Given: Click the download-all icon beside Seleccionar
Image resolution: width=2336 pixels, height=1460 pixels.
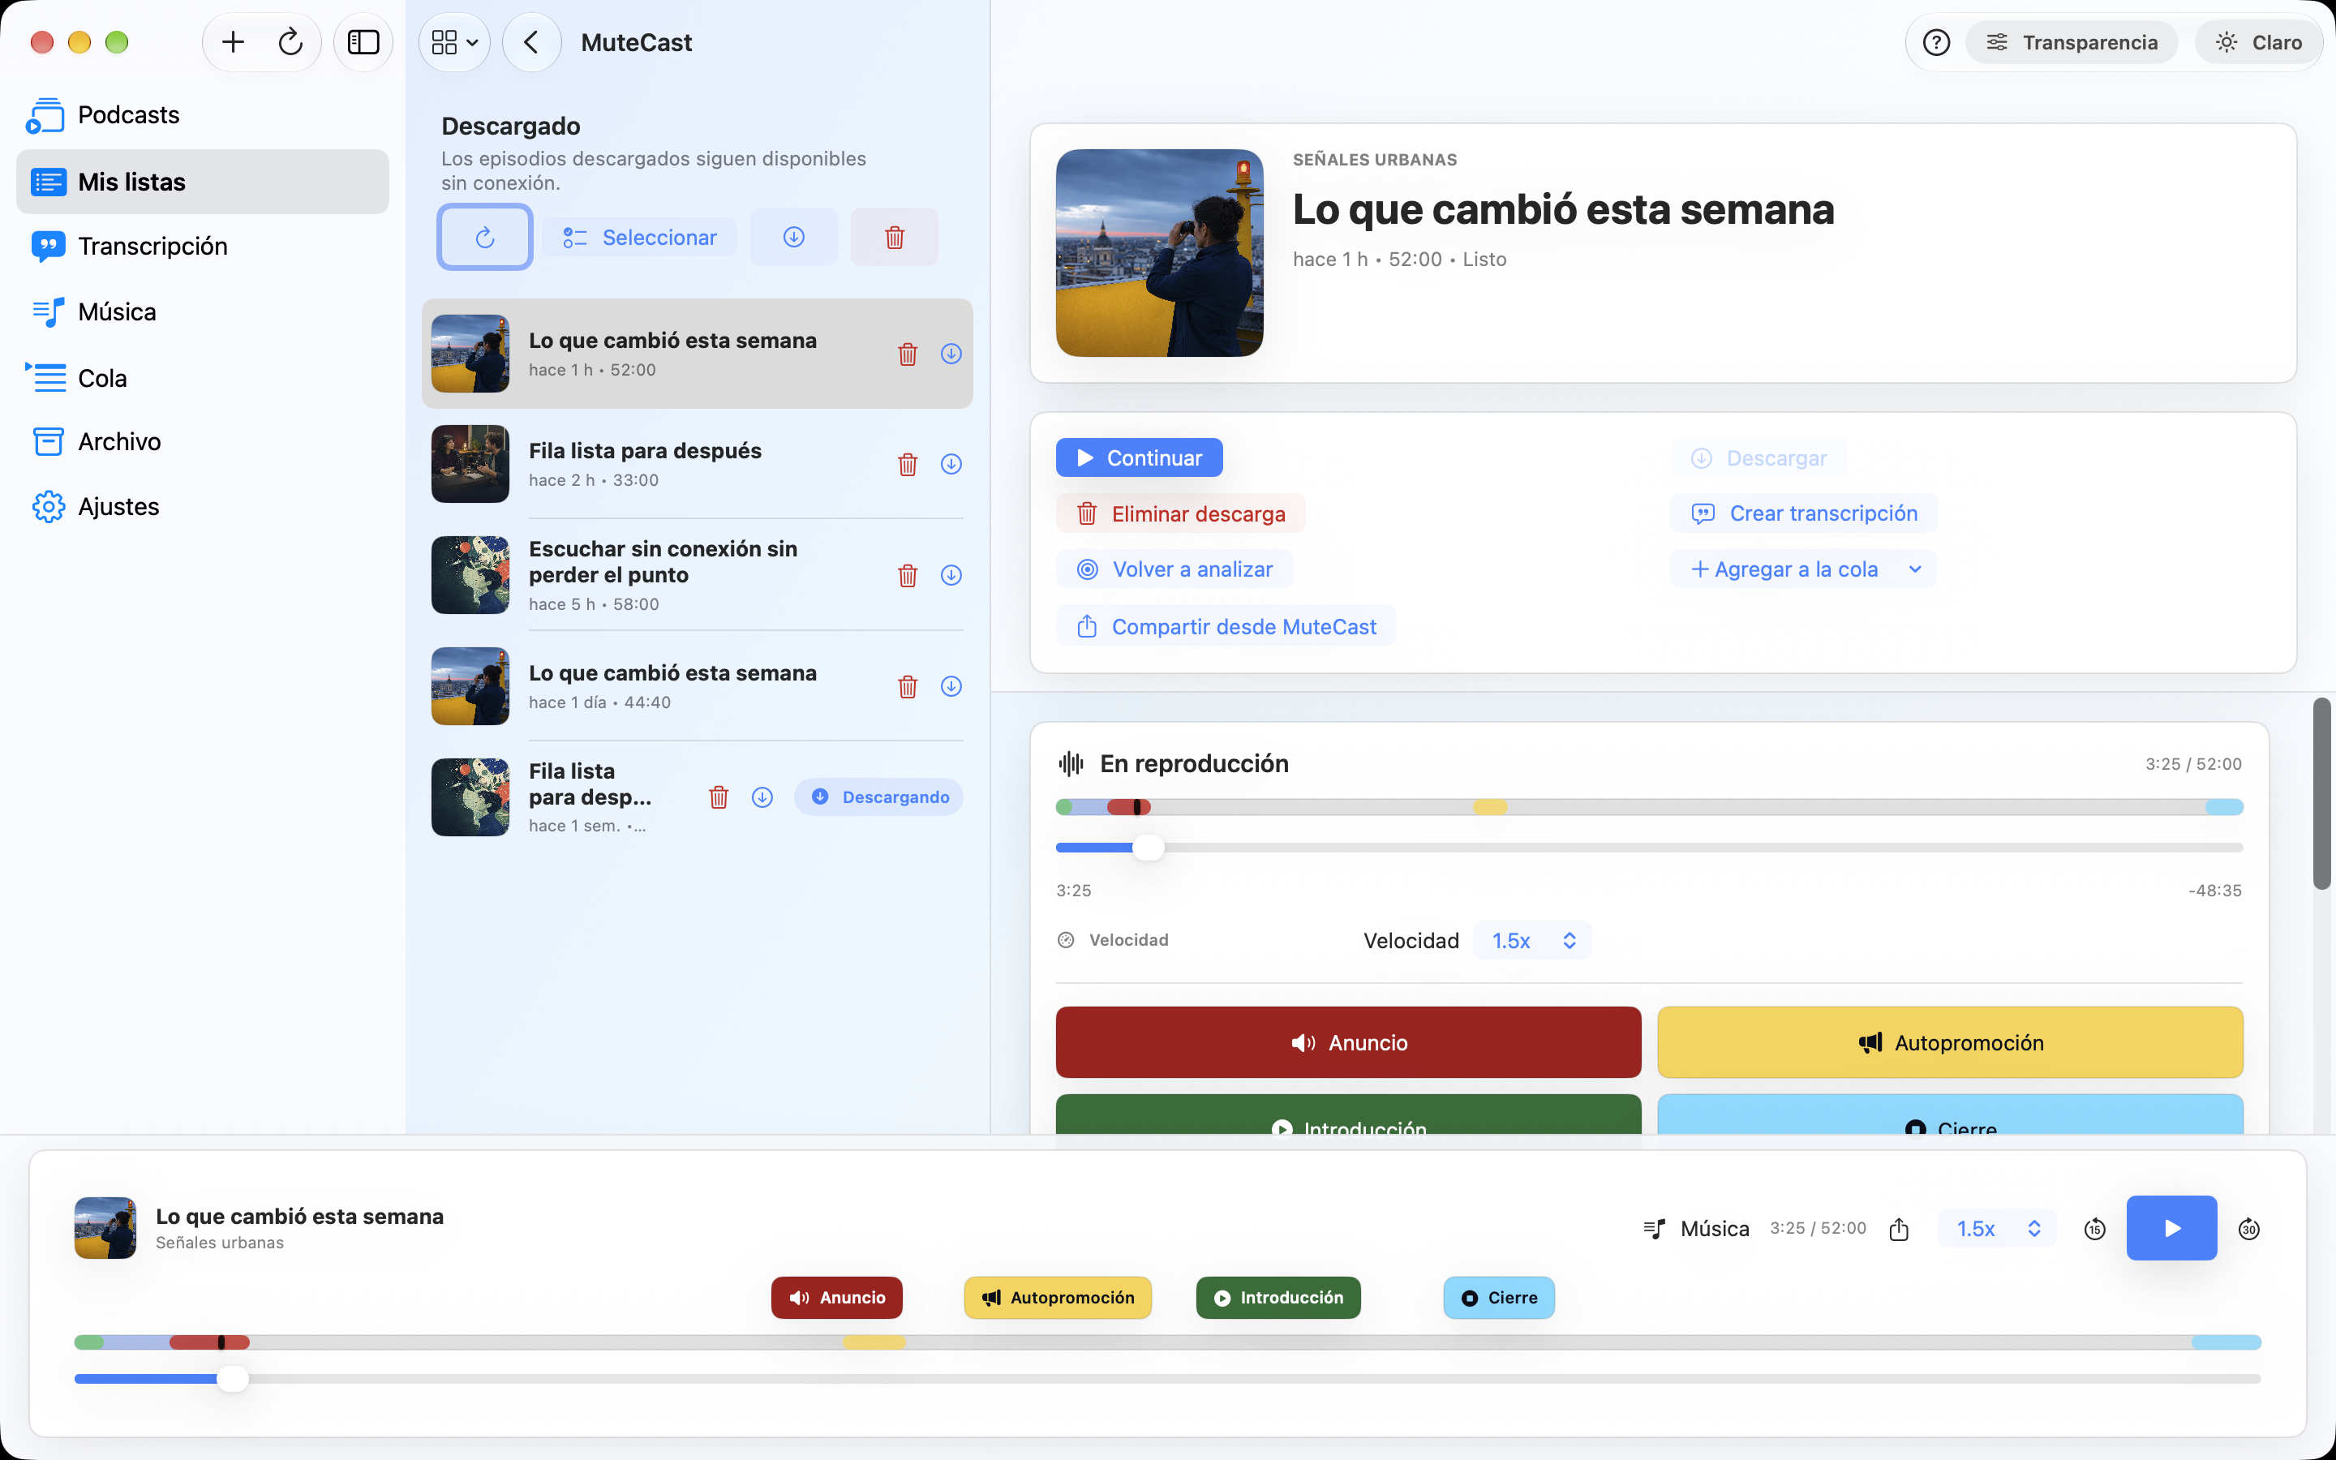Looking at the screenshot, I should [x=793, y=237].
